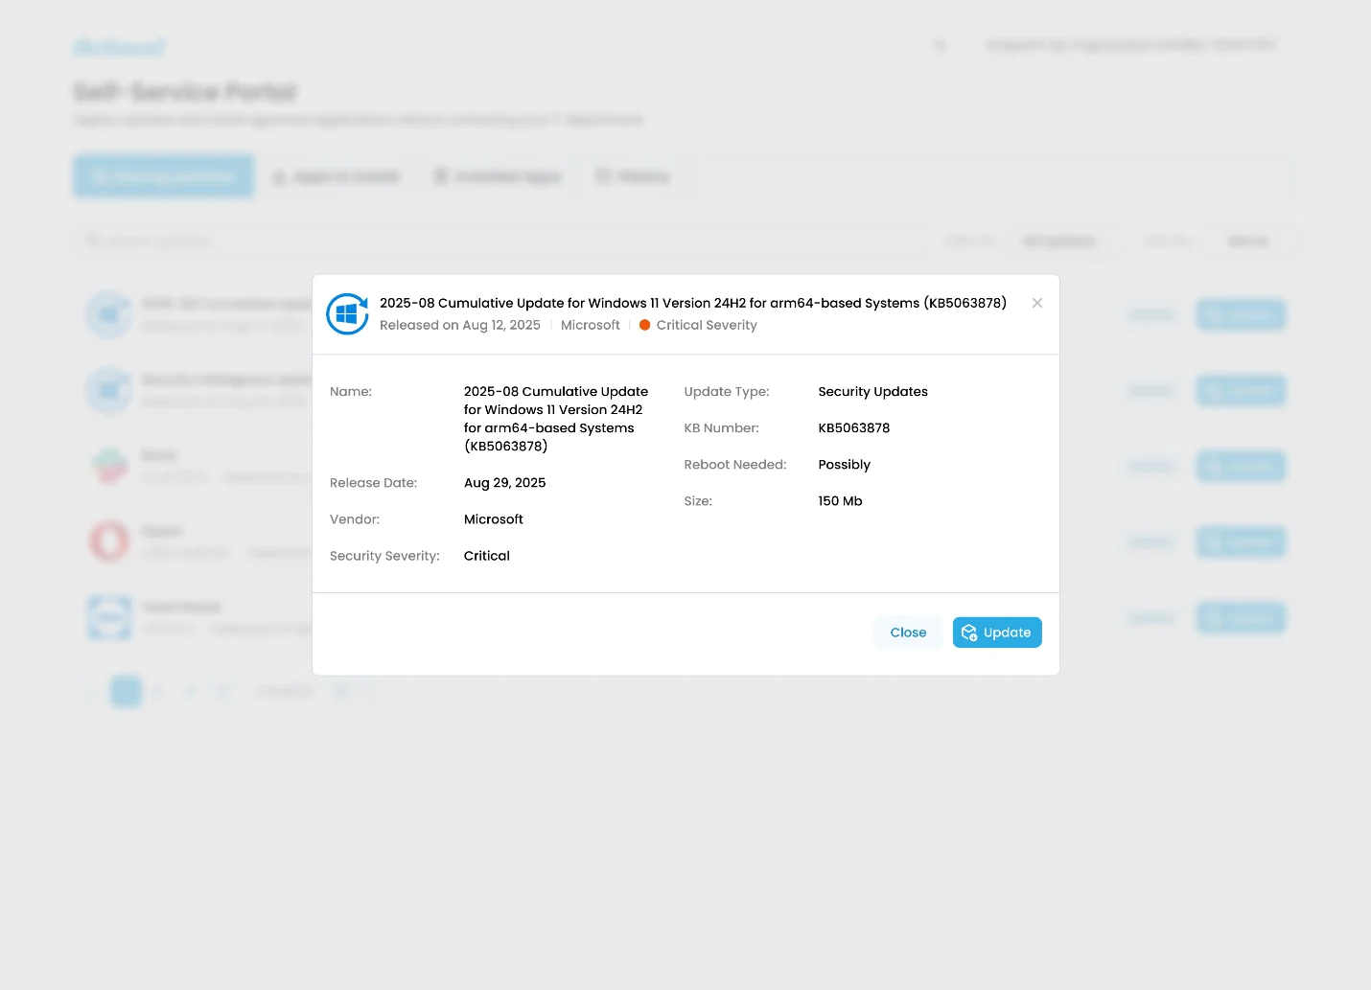
Task: Click the clock icon on the History tab
Action: click(603, 176)
